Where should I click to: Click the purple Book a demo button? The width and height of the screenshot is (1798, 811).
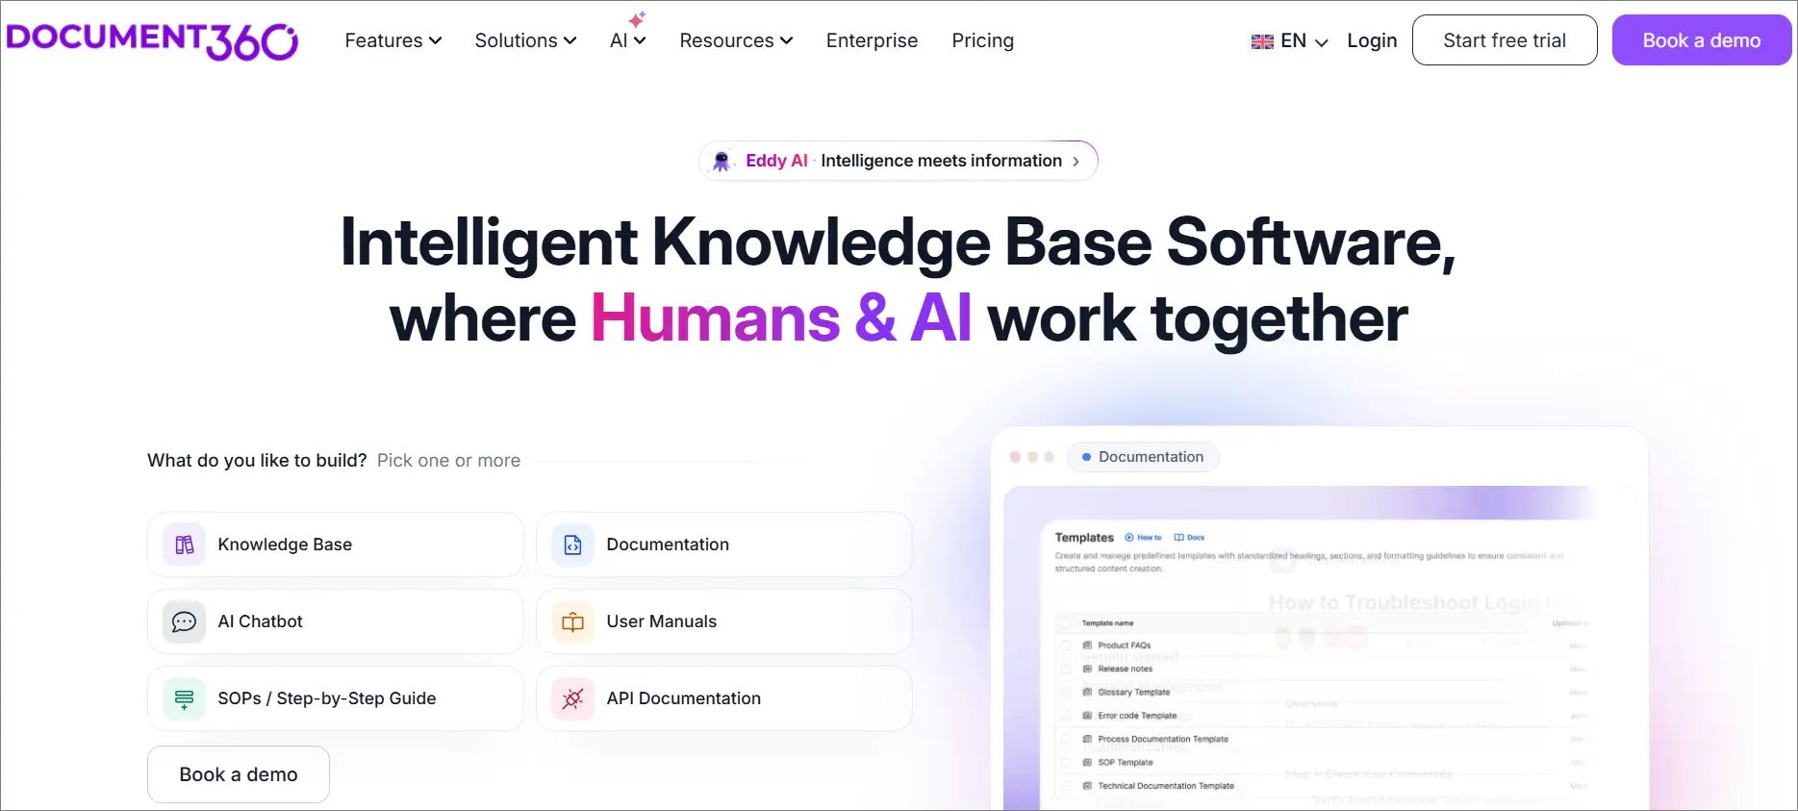1702,40
